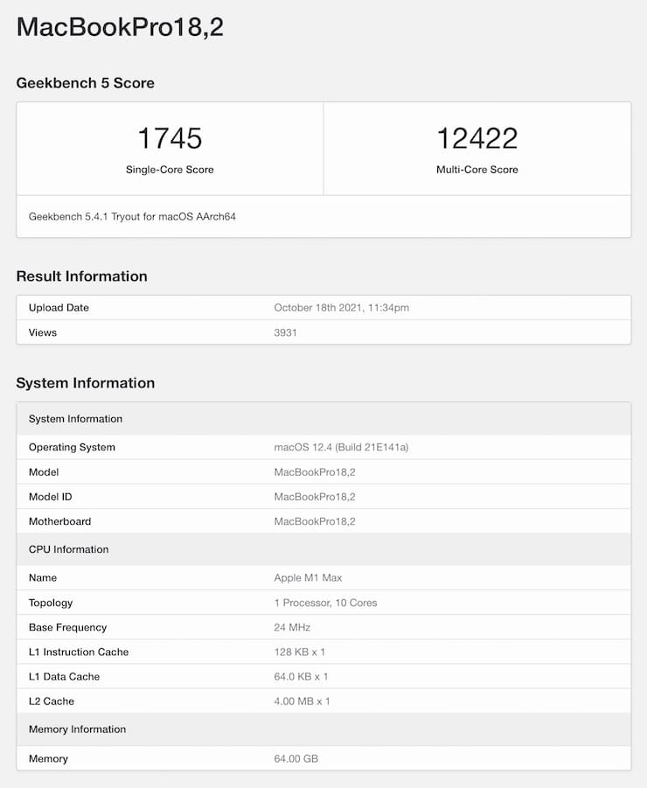
Task: Click the views count 3931
Action: click(285, 332)
